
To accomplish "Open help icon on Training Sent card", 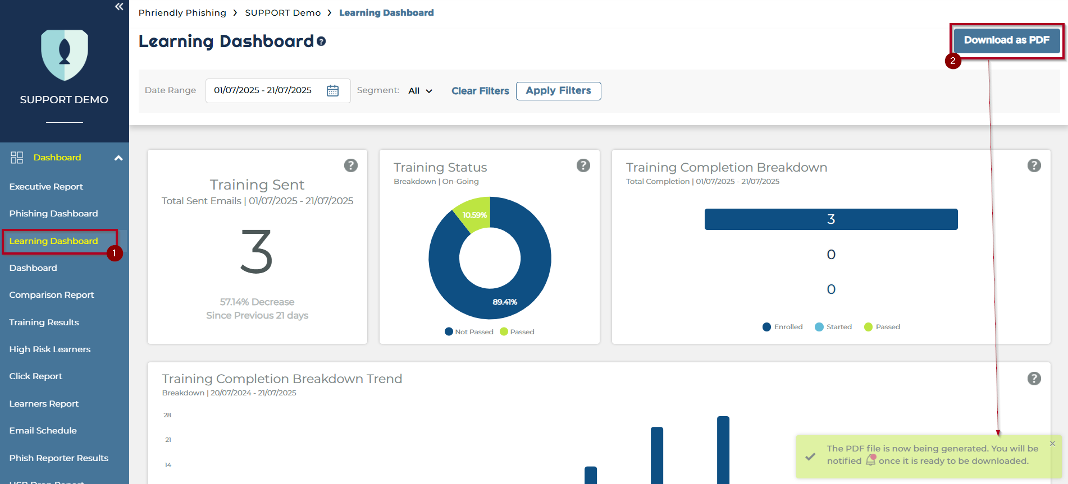I will coord(351,165).
